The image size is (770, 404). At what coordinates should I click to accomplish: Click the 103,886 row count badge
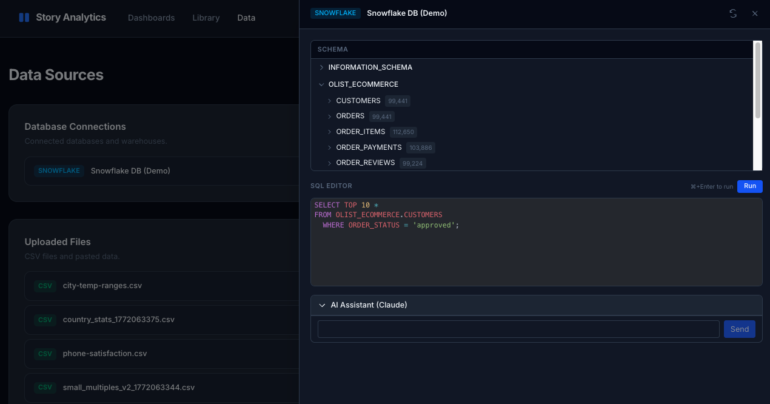pos(421,148)
